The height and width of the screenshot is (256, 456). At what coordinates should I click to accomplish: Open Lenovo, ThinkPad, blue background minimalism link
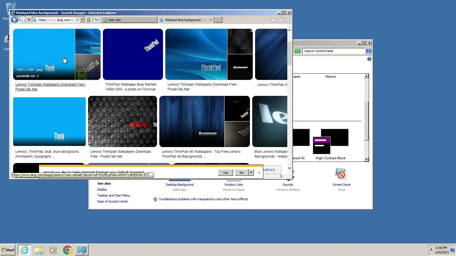point(47,154)
